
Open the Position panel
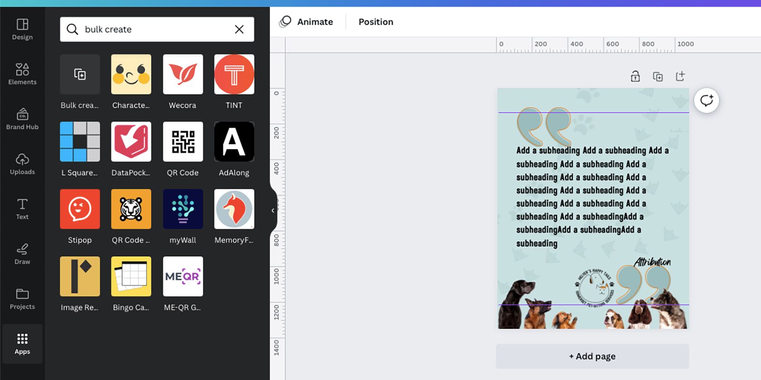[x=376, y=22]
